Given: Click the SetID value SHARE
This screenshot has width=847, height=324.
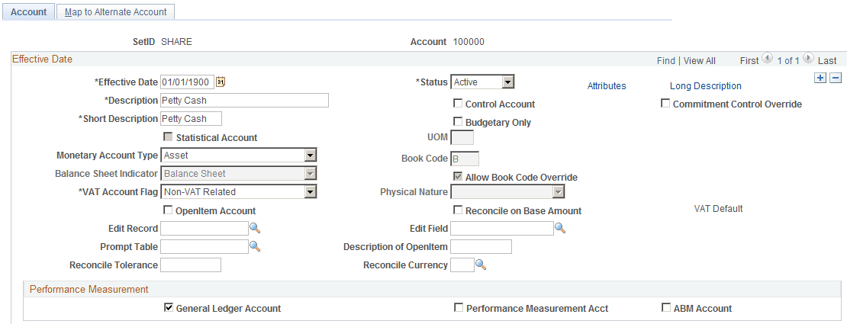Looking at the screenshot, I should 176,42.
